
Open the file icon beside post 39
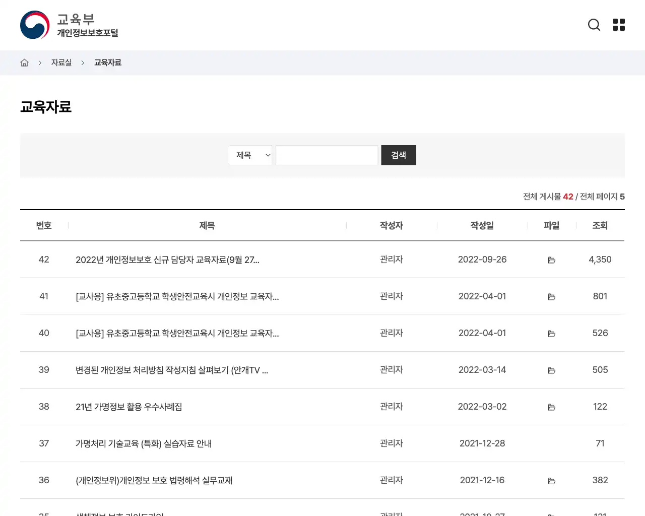[551, 370]
